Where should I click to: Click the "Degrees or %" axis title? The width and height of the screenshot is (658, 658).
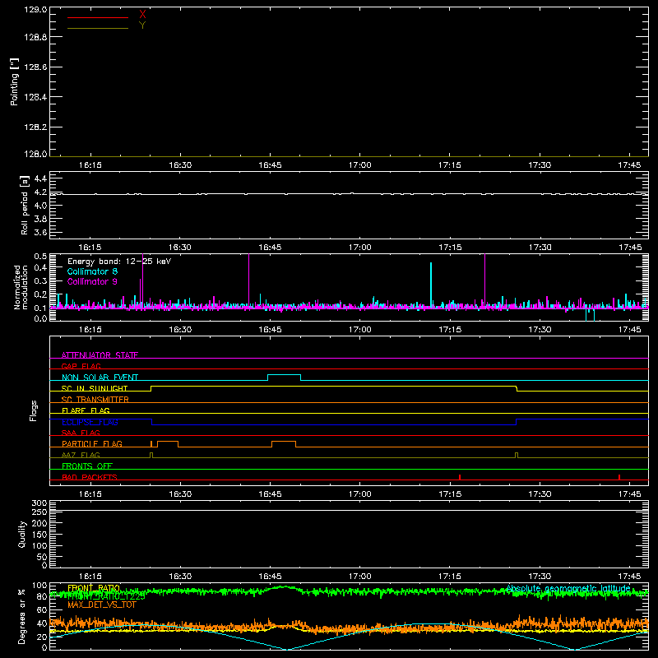pyautogui.click(x=21, y=616)
